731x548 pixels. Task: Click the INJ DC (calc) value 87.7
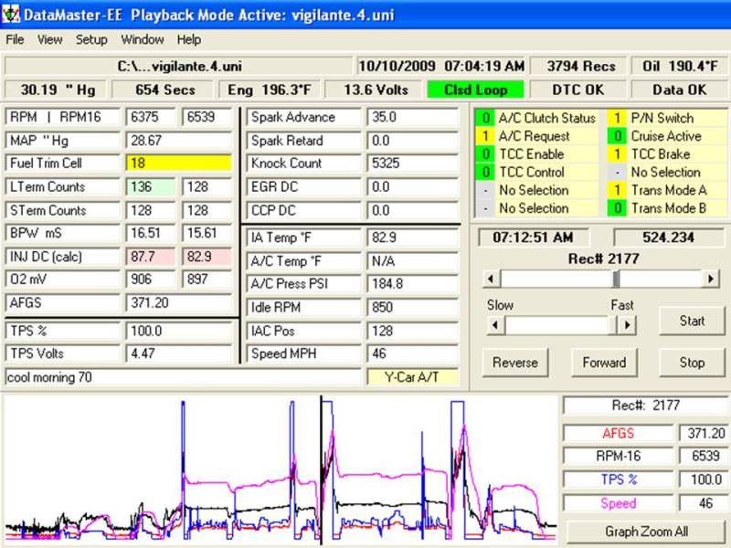tap(150, 257)
